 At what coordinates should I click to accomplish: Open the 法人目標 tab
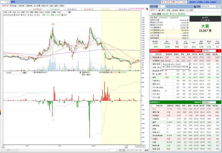[x=189, y=10]
